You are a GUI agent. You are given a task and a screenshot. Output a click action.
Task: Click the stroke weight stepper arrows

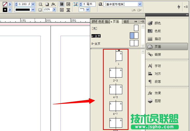tap(16, 4)
